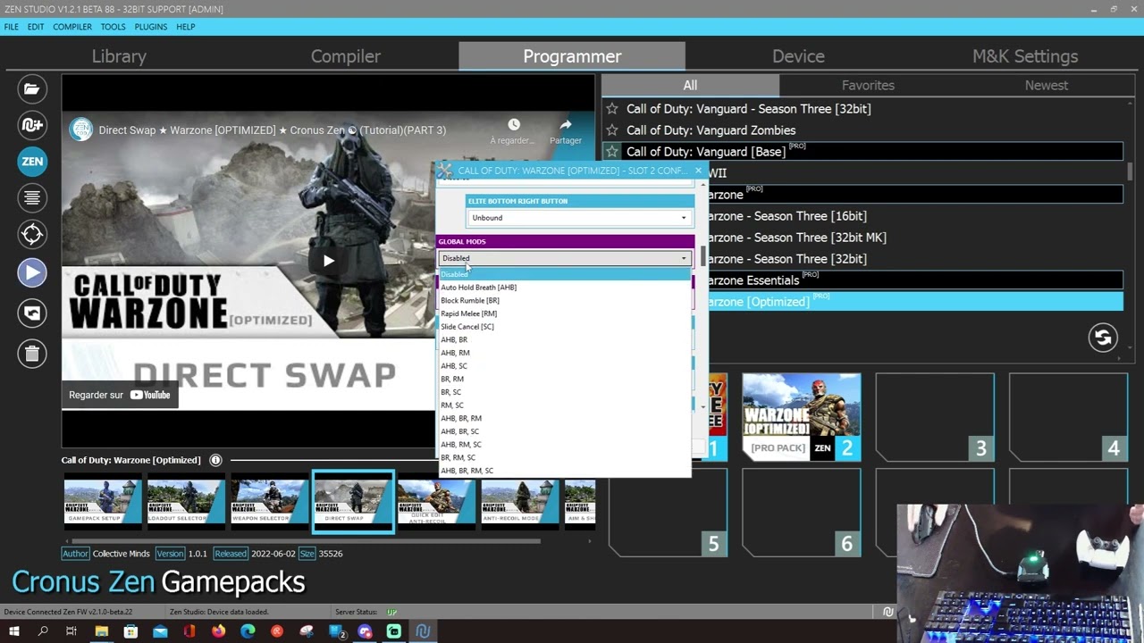Open the folder icon in left sidebar

[32, 88]
